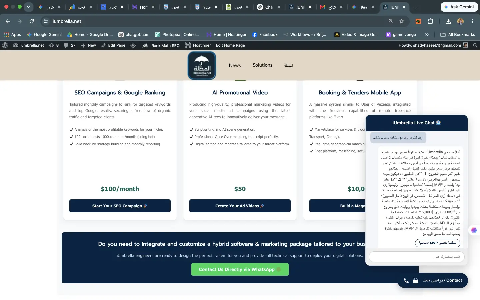Switch to the ChatGPT 'Cha' tab
This screenshot has height=300, width=480.
269,7
